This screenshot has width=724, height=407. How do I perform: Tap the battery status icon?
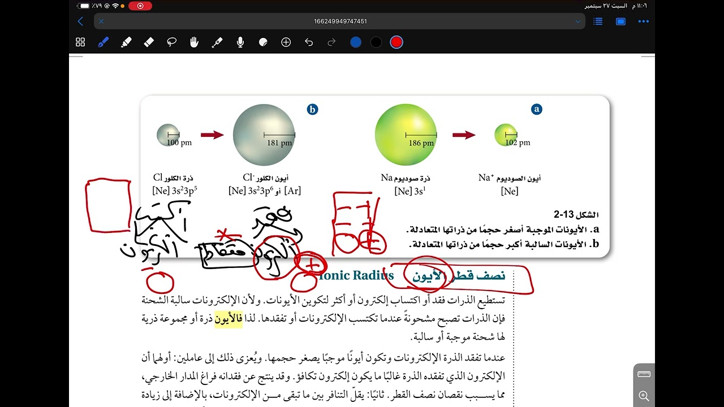click(x=84, y=6)
